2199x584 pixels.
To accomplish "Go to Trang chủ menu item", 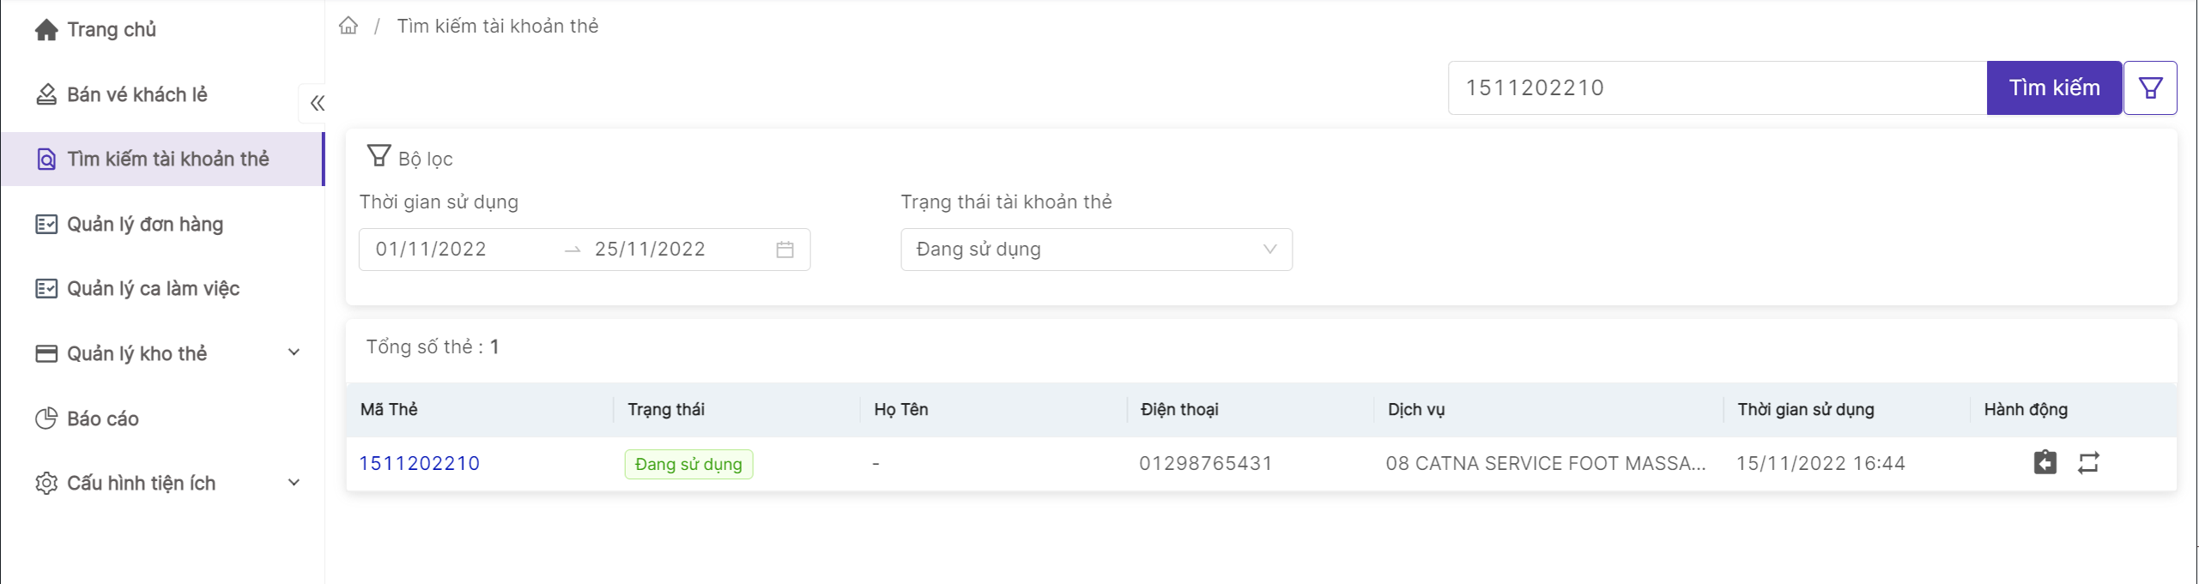I will 112,30.
